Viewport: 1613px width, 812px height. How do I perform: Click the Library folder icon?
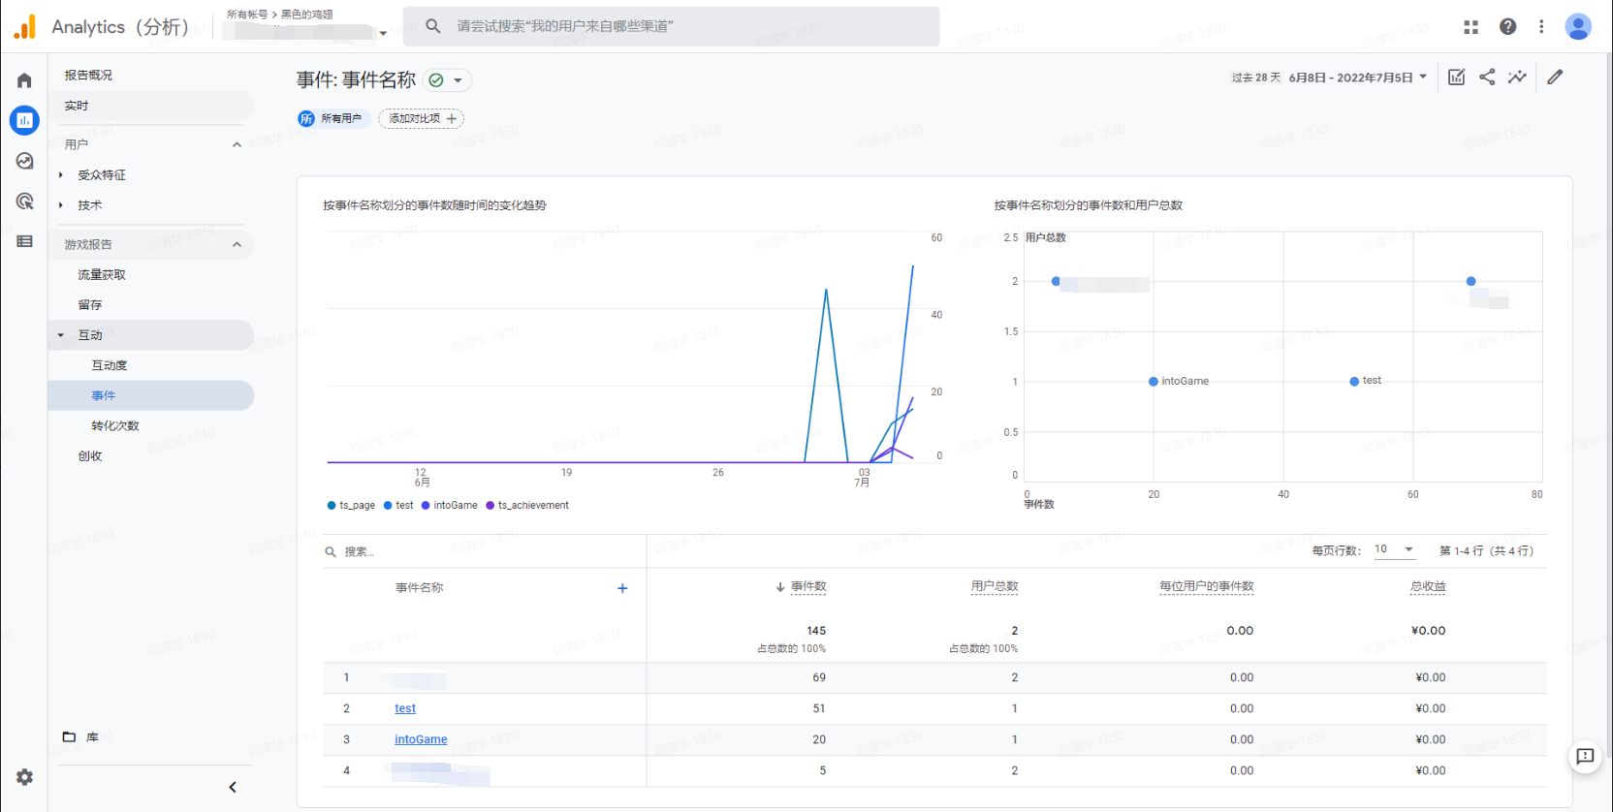[69, 736]
